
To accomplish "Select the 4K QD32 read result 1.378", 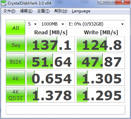I will tap(51, 95).
